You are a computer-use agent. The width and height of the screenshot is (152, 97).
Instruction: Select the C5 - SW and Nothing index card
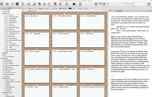click(64, 40)
